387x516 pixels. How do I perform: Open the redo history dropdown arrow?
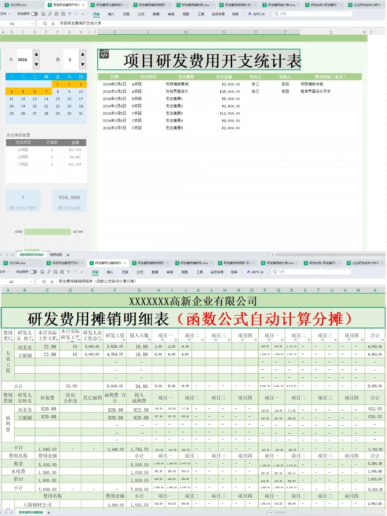82,14
